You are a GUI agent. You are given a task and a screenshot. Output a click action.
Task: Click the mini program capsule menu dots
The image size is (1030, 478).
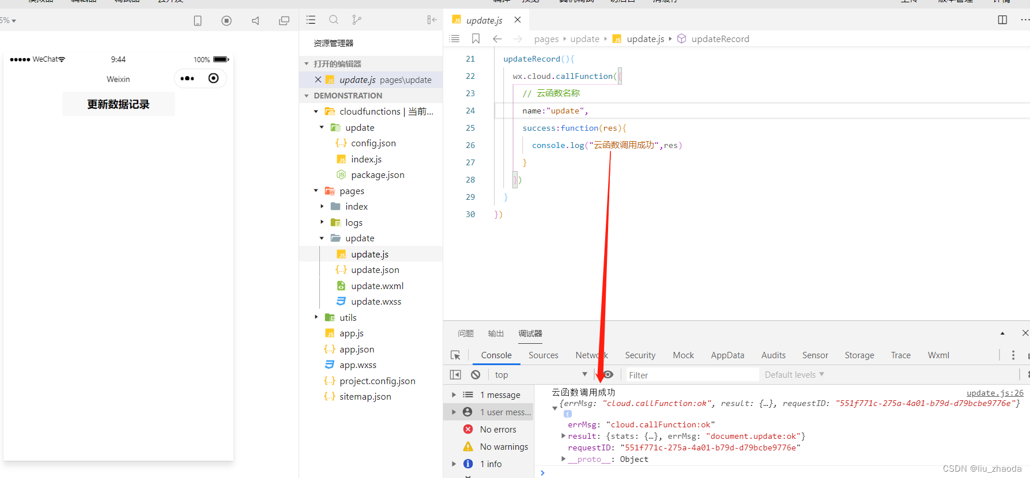click(187, 78)
